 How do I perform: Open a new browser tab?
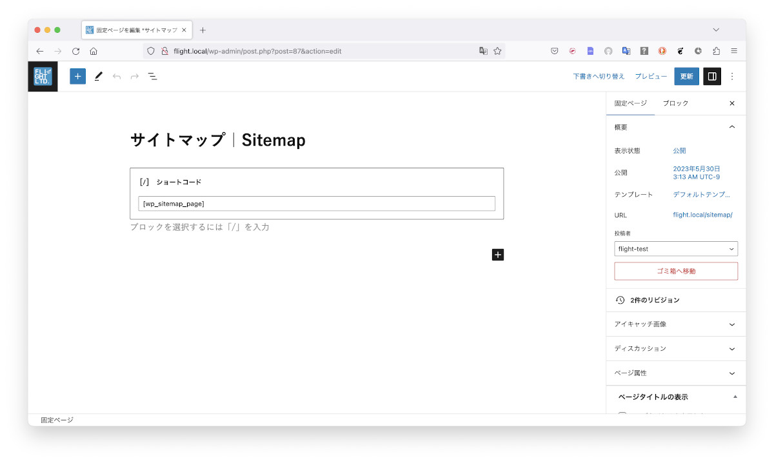(203, 30)
